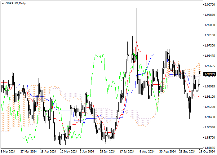Viewport: 217px width, 155px height.
Task: Click the GBPAUD,Daily chart title
Action: coord(15,3)
